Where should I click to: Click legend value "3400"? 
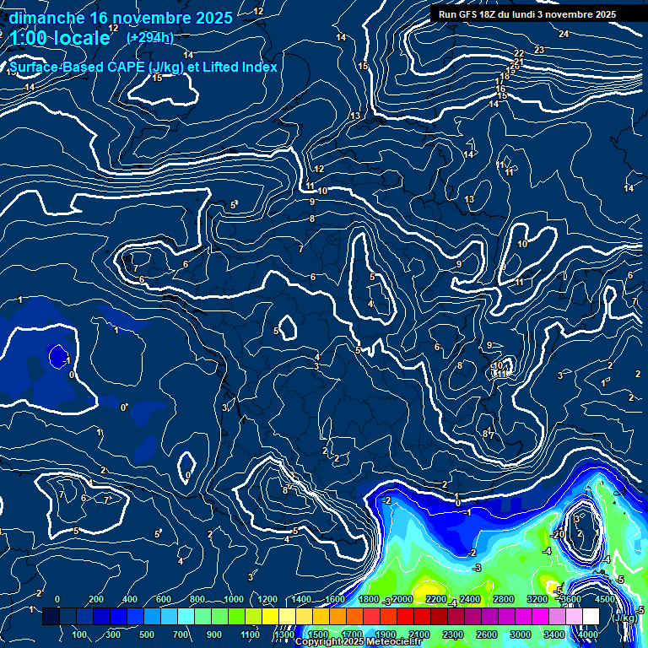click(x=553, y=634)
